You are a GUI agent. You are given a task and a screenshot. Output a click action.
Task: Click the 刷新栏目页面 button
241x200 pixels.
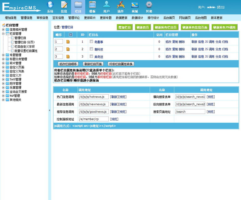[x=93, y=64]
